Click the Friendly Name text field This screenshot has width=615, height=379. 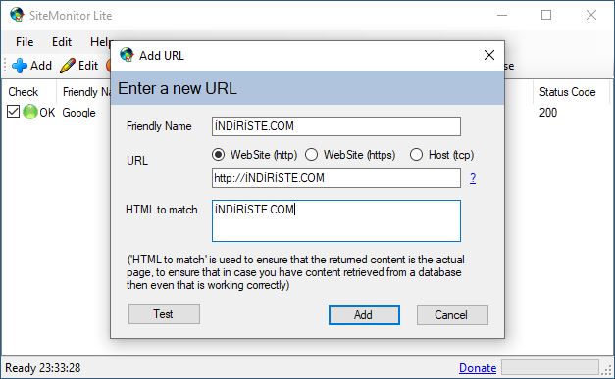click(x=336, y=126)
